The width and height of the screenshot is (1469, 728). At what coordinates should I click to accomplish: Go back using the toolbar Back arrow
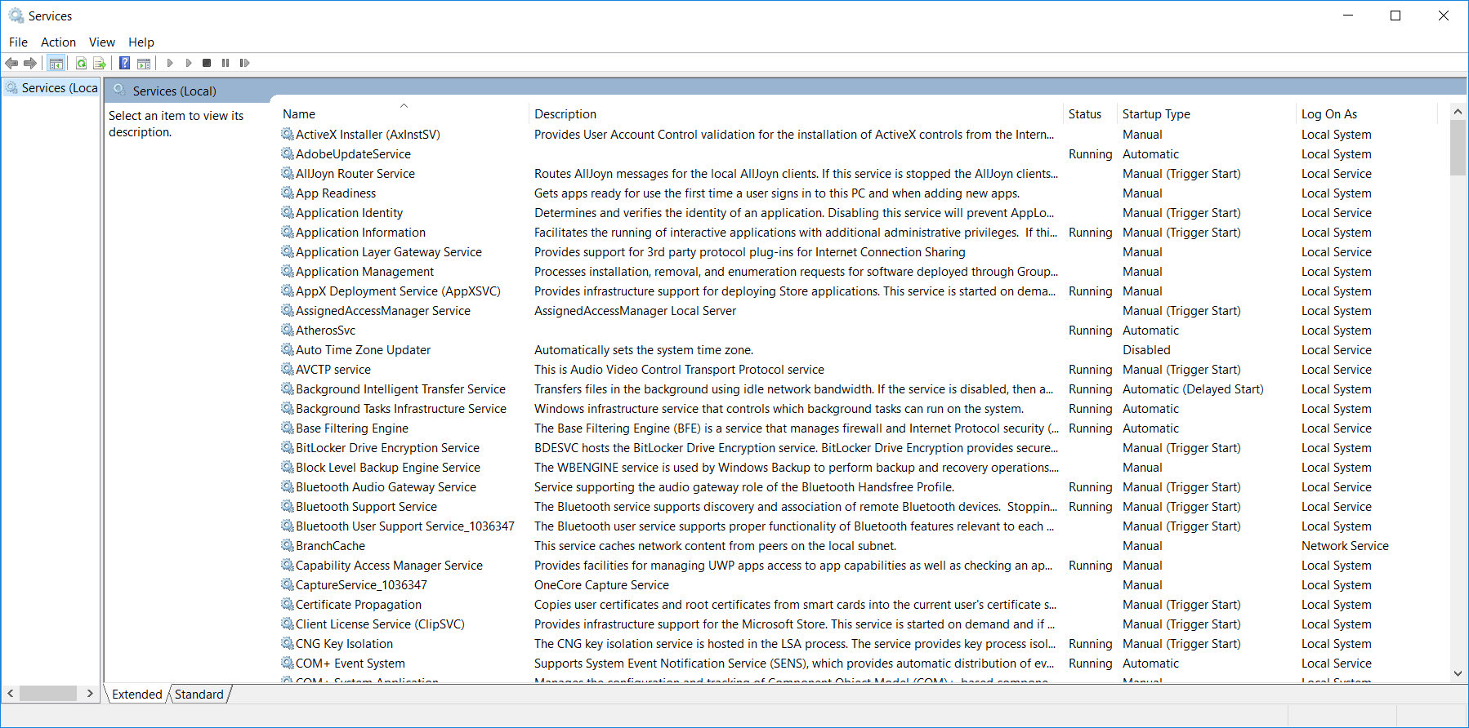point(11,63)
